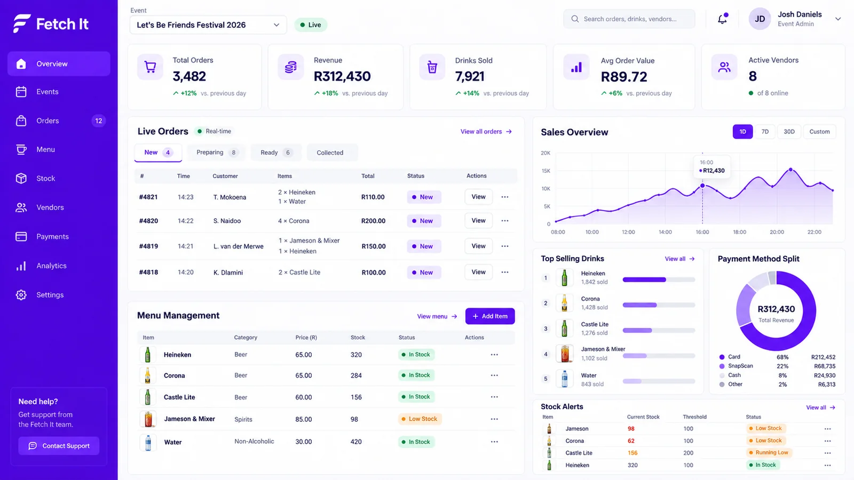854x480 pixels.
Task: Open the View menu link
Action: pyautogui.click(x=437, y=316)
